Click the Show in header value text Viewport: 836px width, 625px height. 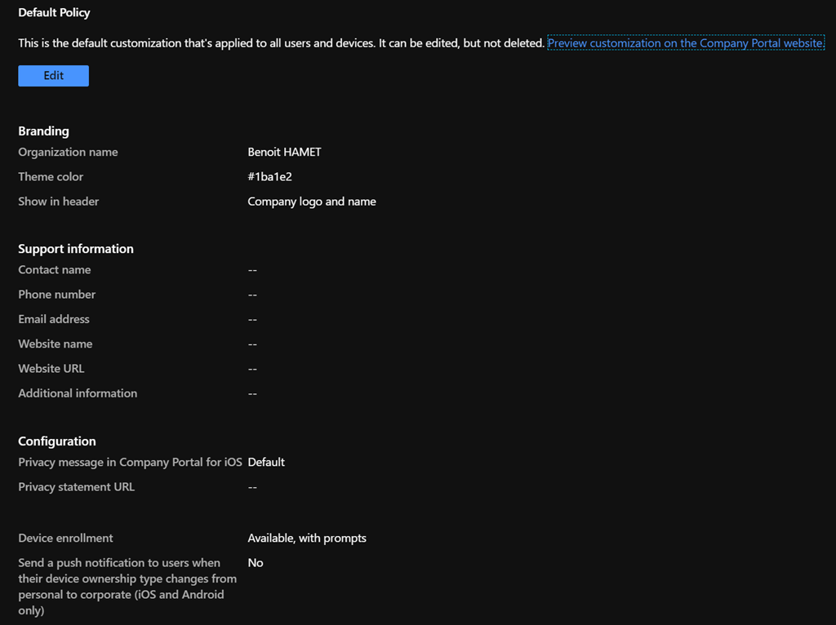[311, 202]
